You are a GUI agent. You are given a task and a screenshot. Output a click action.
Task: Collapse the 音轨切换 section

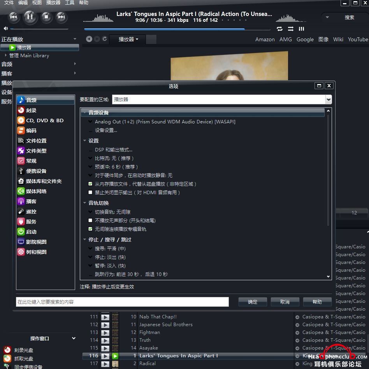pyautogui.click(x=84, y=203)
